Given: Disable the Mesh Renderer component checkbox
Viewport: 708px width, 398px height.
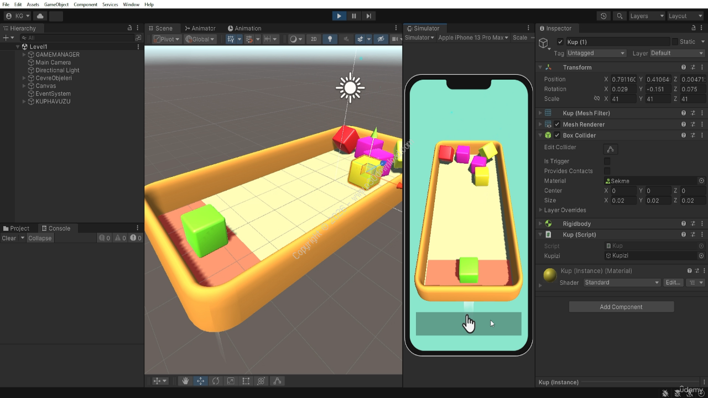Looking at the screenshot, I should (557, 124).
